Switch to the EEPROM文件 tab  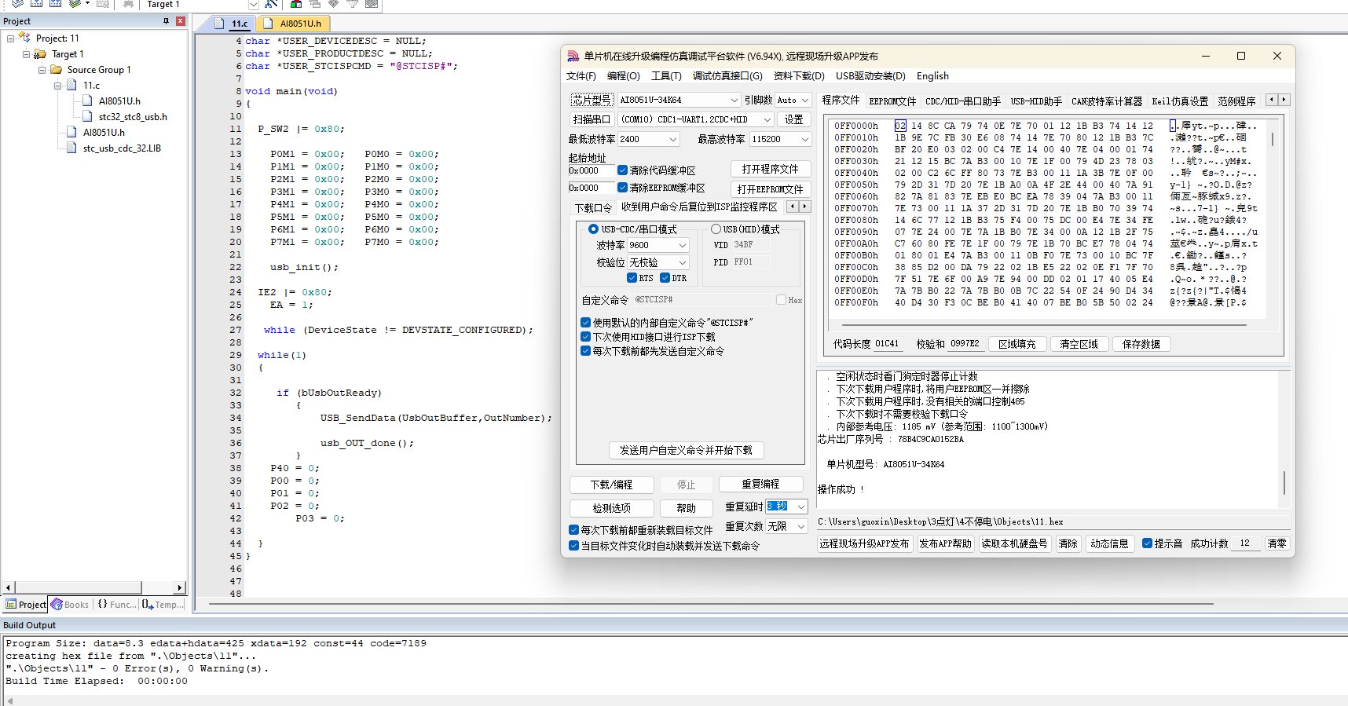892,101
